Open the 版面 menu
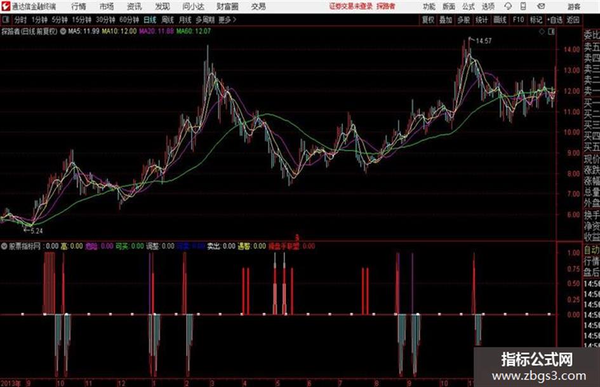The image size is (600, 387). (x=448, y=6)
